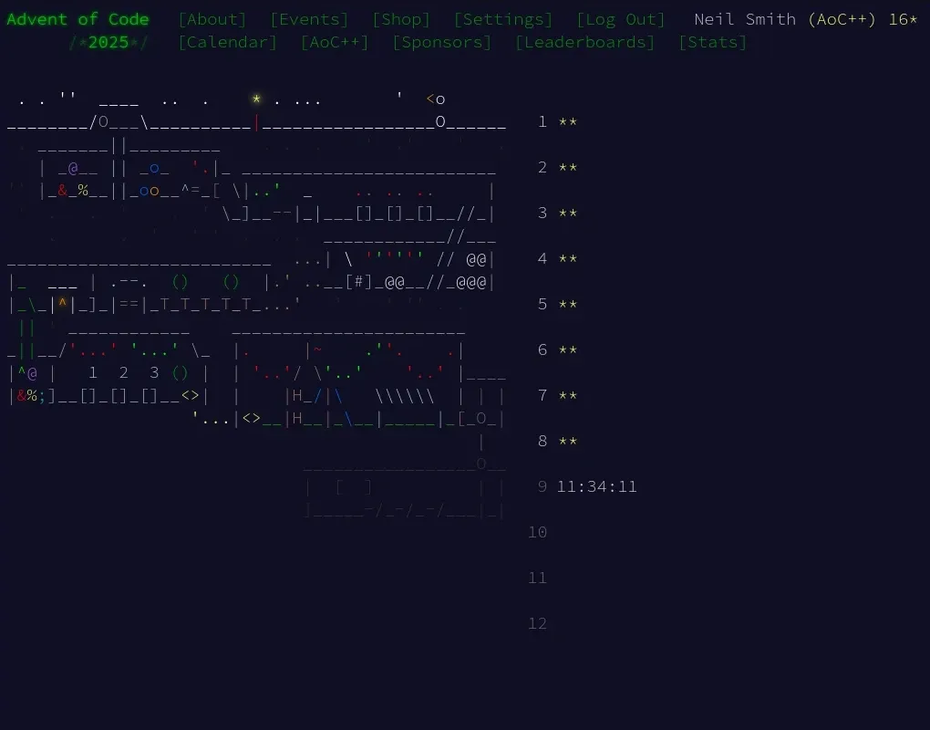Open the [About] page
This screenshot has height=730, width=930.
coord(212,18)
